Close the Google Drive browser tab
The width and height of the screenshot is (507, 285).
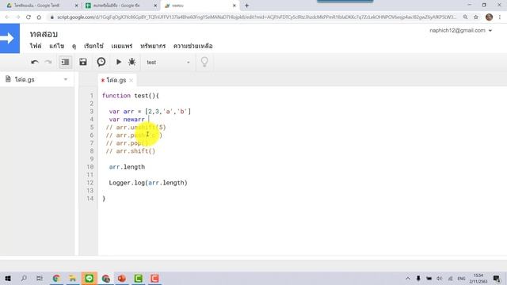(76, 6)
